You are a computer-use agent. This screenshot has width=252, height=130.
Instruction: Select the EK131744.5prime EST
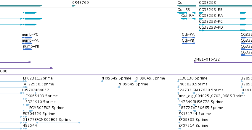coord(195,114)
